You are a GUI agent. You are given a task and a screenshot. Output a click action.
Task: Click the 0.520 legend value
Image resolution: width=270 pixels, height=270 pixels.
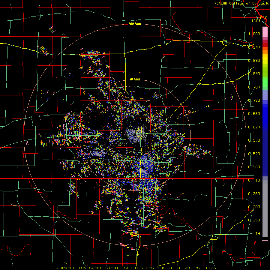coord(254,154)
